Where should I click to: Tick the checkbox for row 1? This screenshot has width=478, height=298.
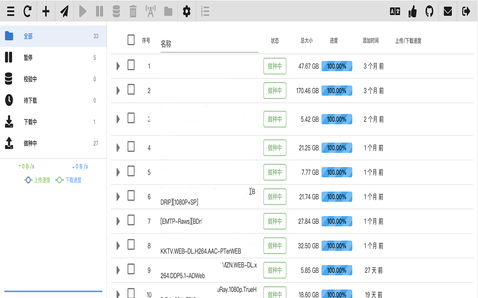click(x=131, y=65)
